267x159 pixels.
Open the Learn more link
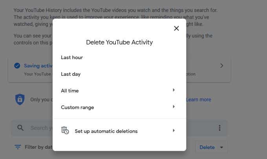(198, 99)
